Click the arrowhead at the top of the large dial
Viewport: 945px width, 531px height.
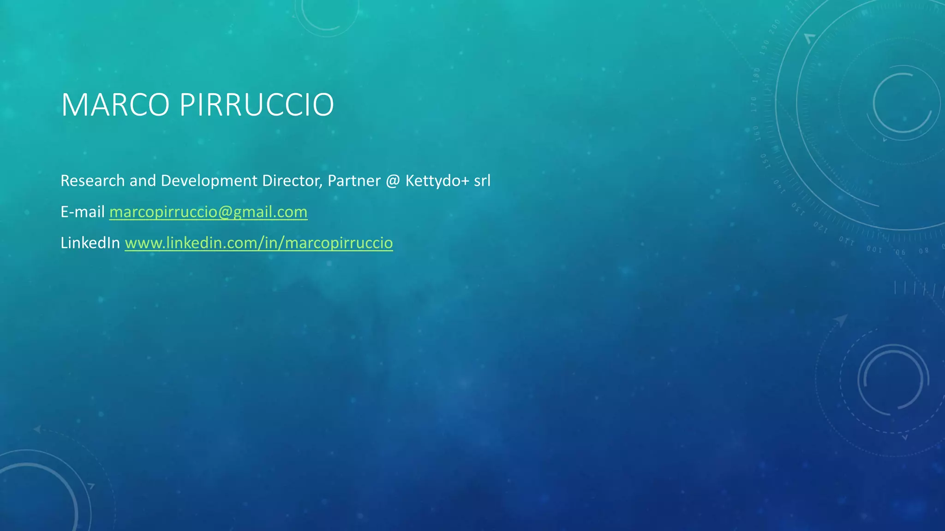point(809,38)
